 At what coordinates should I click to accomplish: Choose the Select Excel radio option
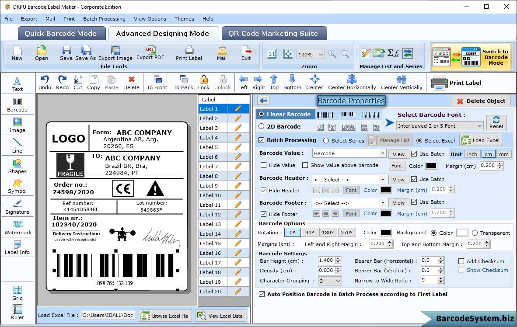click(419, 141)
